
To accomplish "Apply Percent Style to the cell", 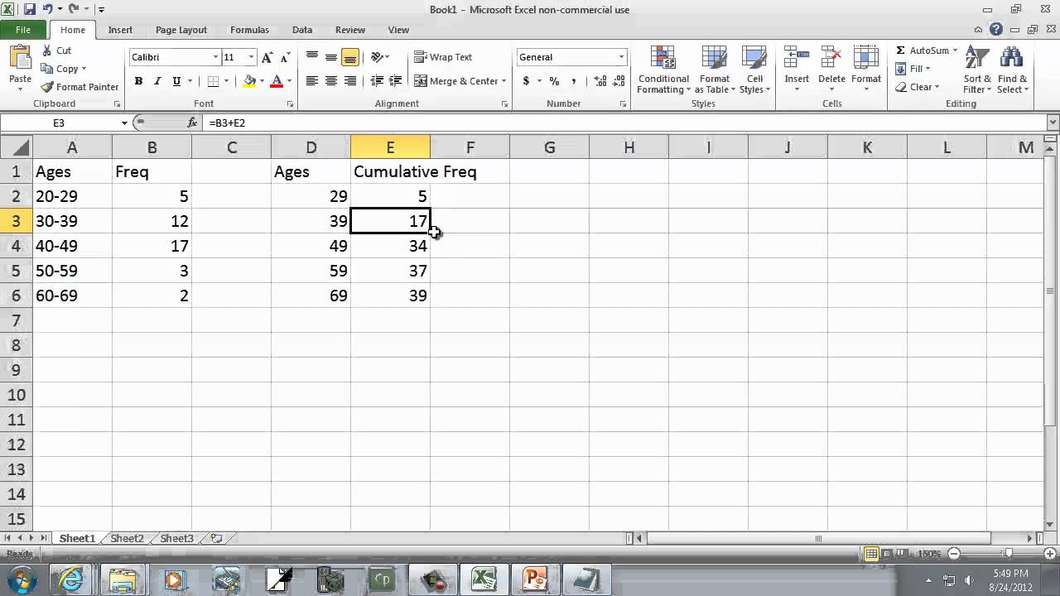I will 554,81.
